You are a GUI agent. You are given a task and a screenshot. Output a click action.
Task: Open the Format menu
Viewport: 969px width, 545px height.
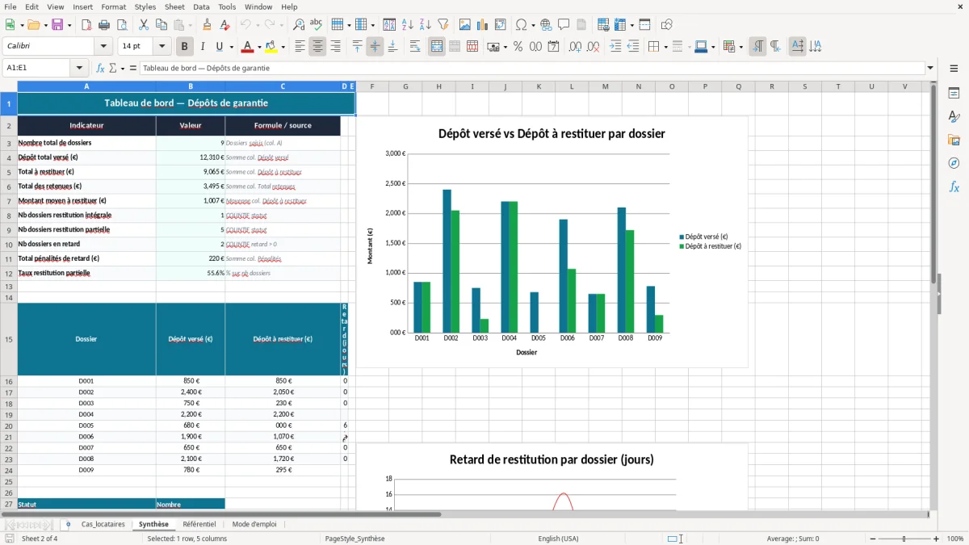113,6
